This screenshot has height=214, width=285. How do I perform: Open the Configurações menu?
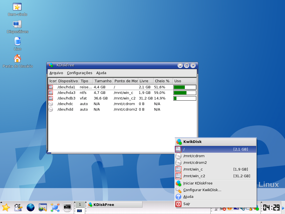(80, 73)
